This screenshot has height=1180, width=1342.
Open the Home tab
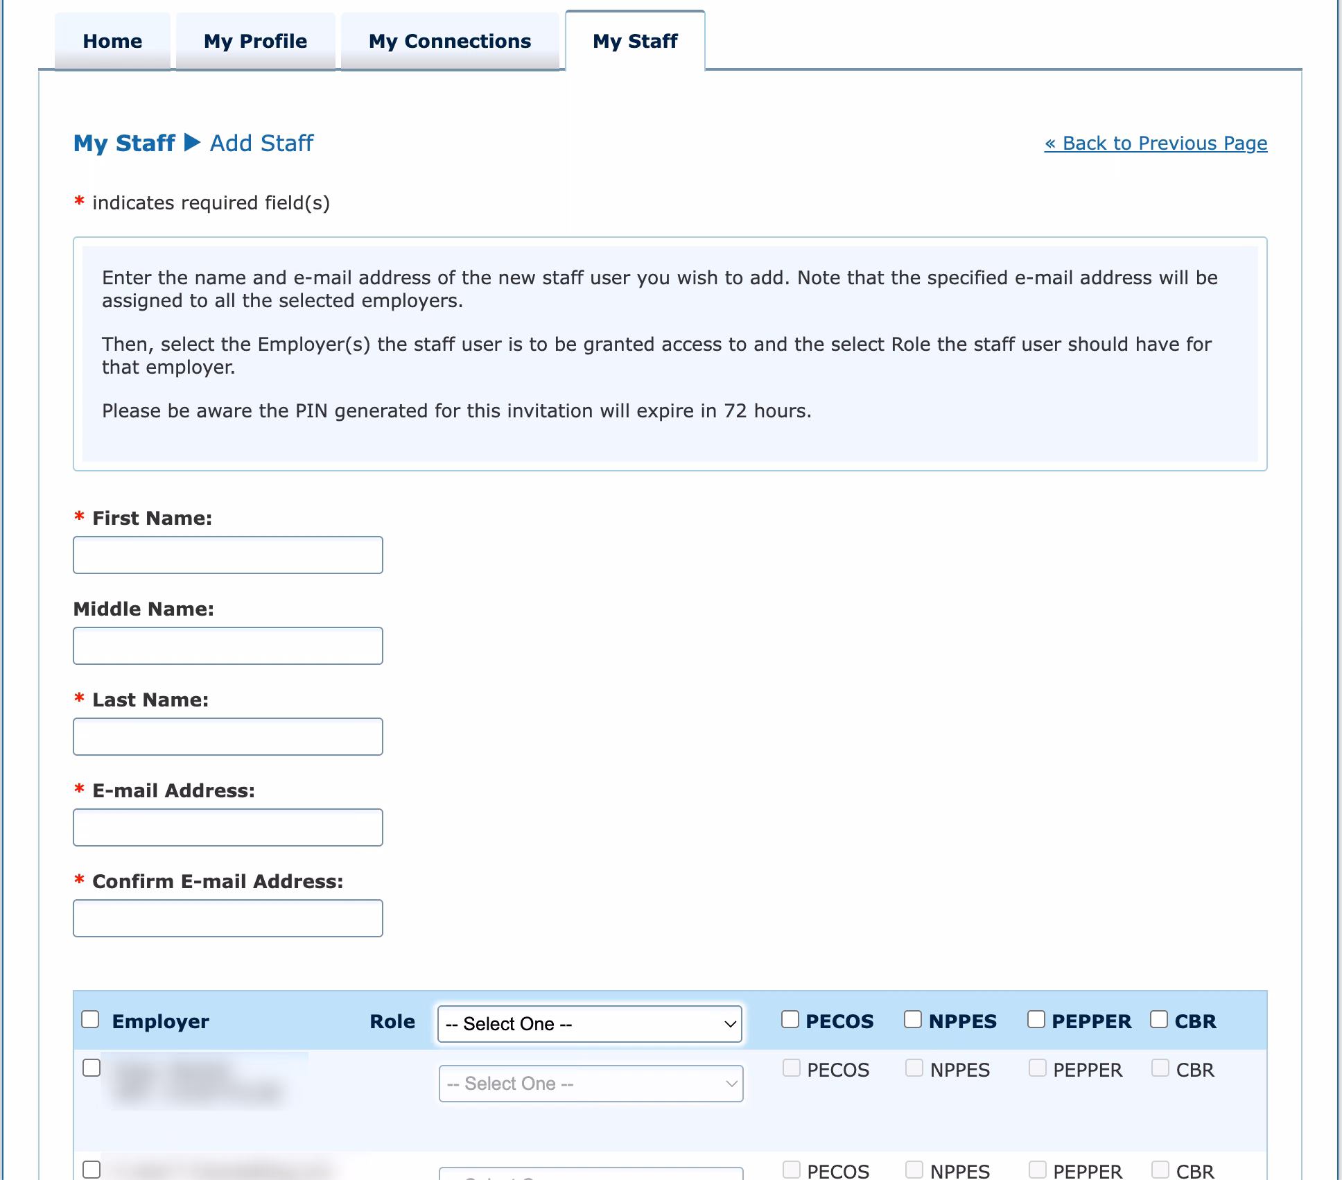point(112,41)
